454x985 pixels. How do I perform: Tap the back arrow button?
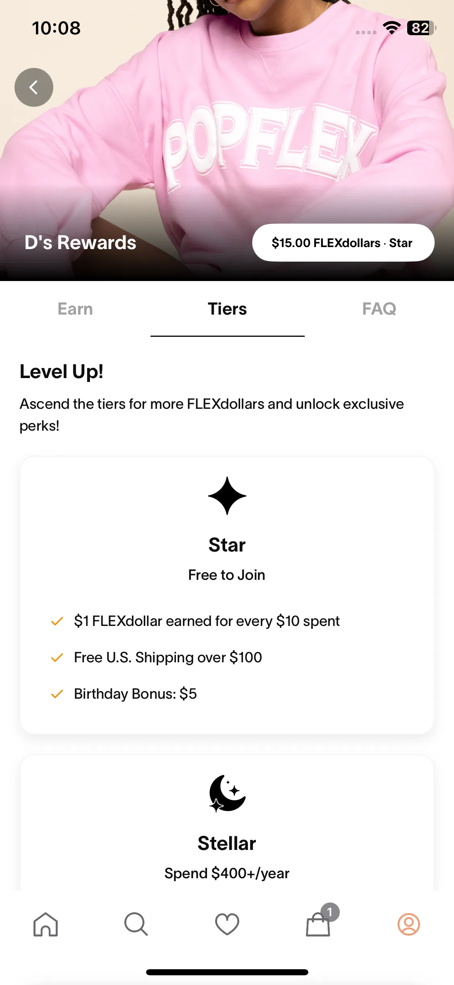coord(34,87)
